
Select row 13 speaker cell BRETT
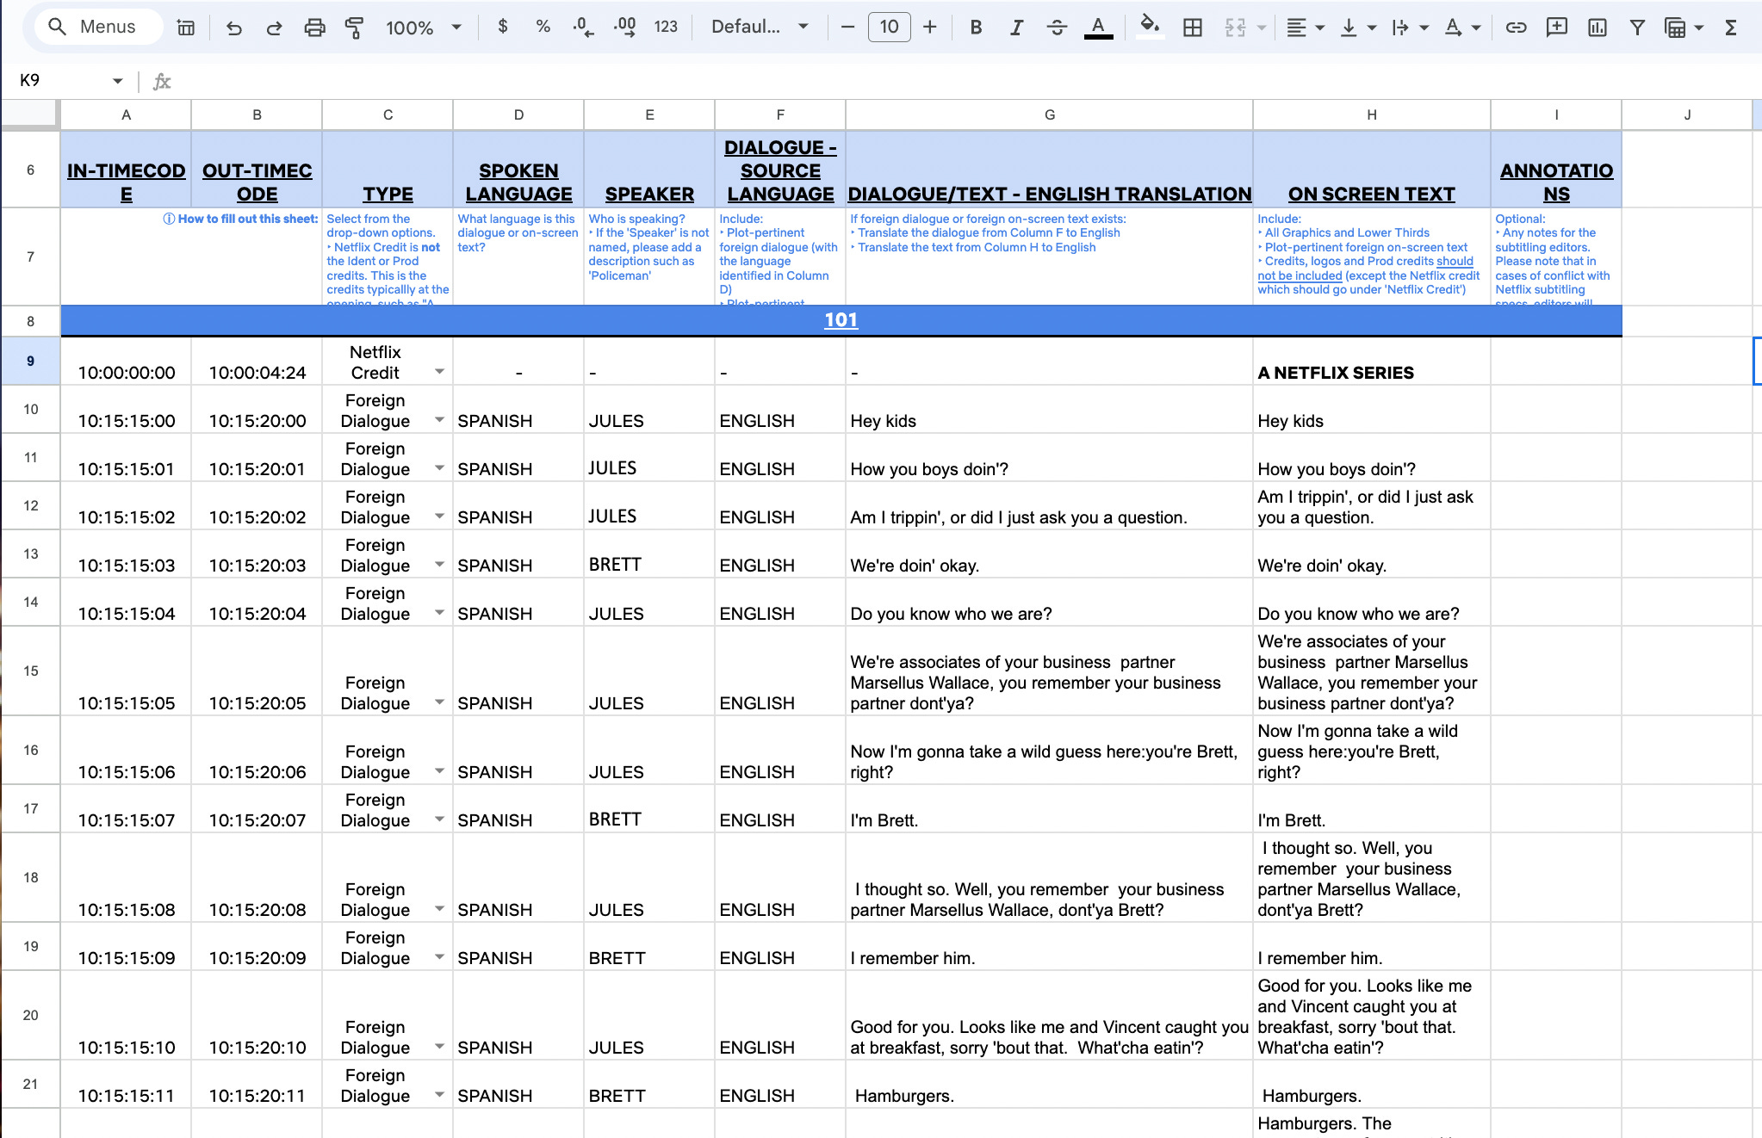(649, 554)
